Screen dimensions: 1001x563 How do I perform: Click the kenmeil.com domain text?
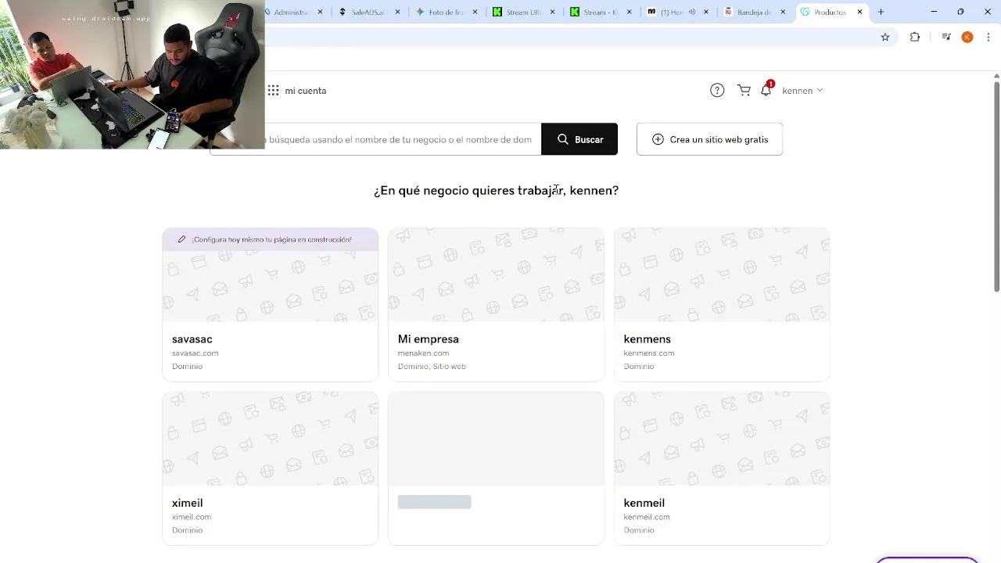(x=647, y=517)
